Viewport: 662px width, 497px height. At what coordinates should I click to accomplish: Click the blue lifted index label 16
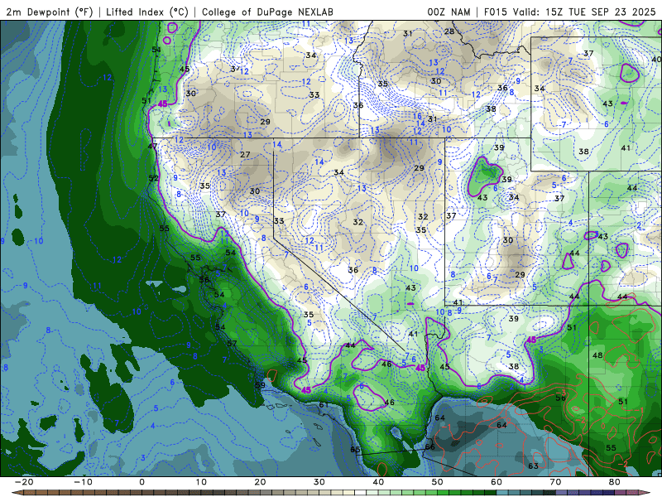pos(417,116)
